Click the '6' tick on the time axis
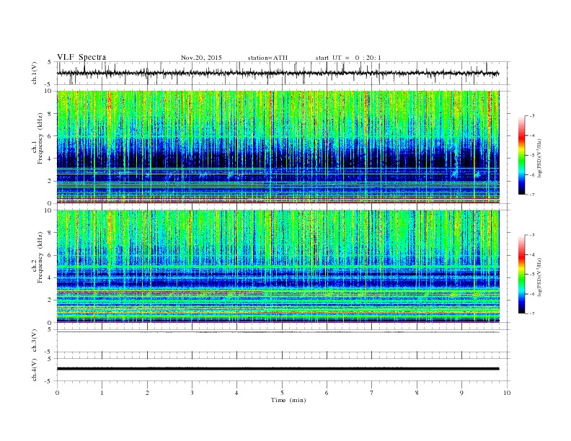 tap(327, 393)
